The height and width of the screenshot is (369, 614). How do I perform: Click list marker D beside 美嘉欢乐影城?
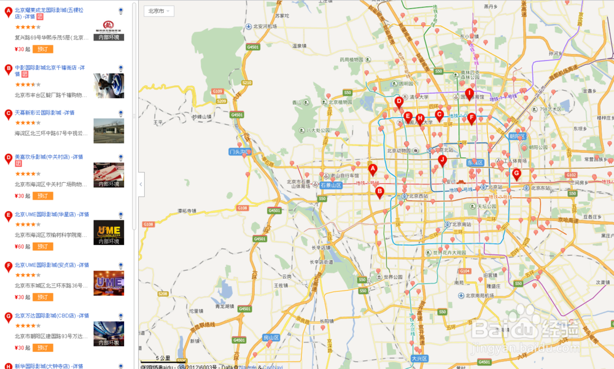tap(8, 158)
